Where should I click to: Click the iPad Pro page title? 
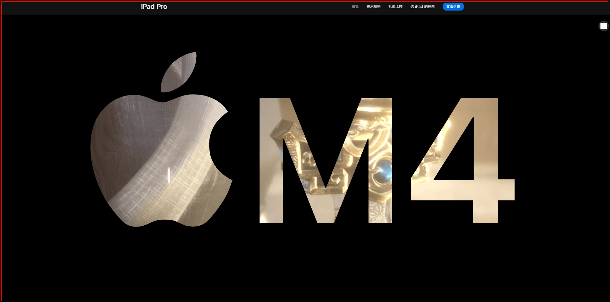154,7
